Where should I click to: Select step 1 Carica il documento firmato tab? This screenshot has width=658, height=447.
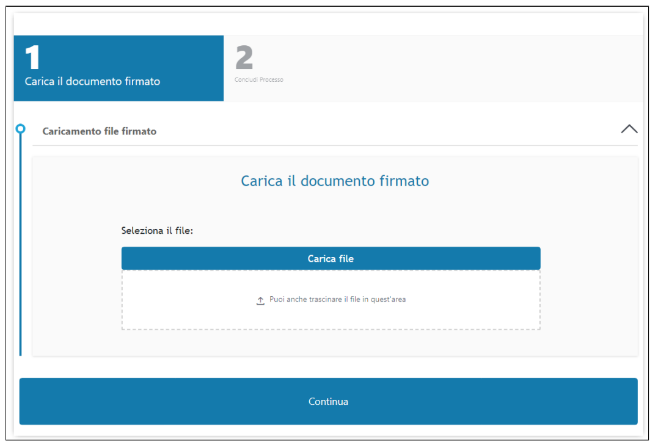pos(119,68)
